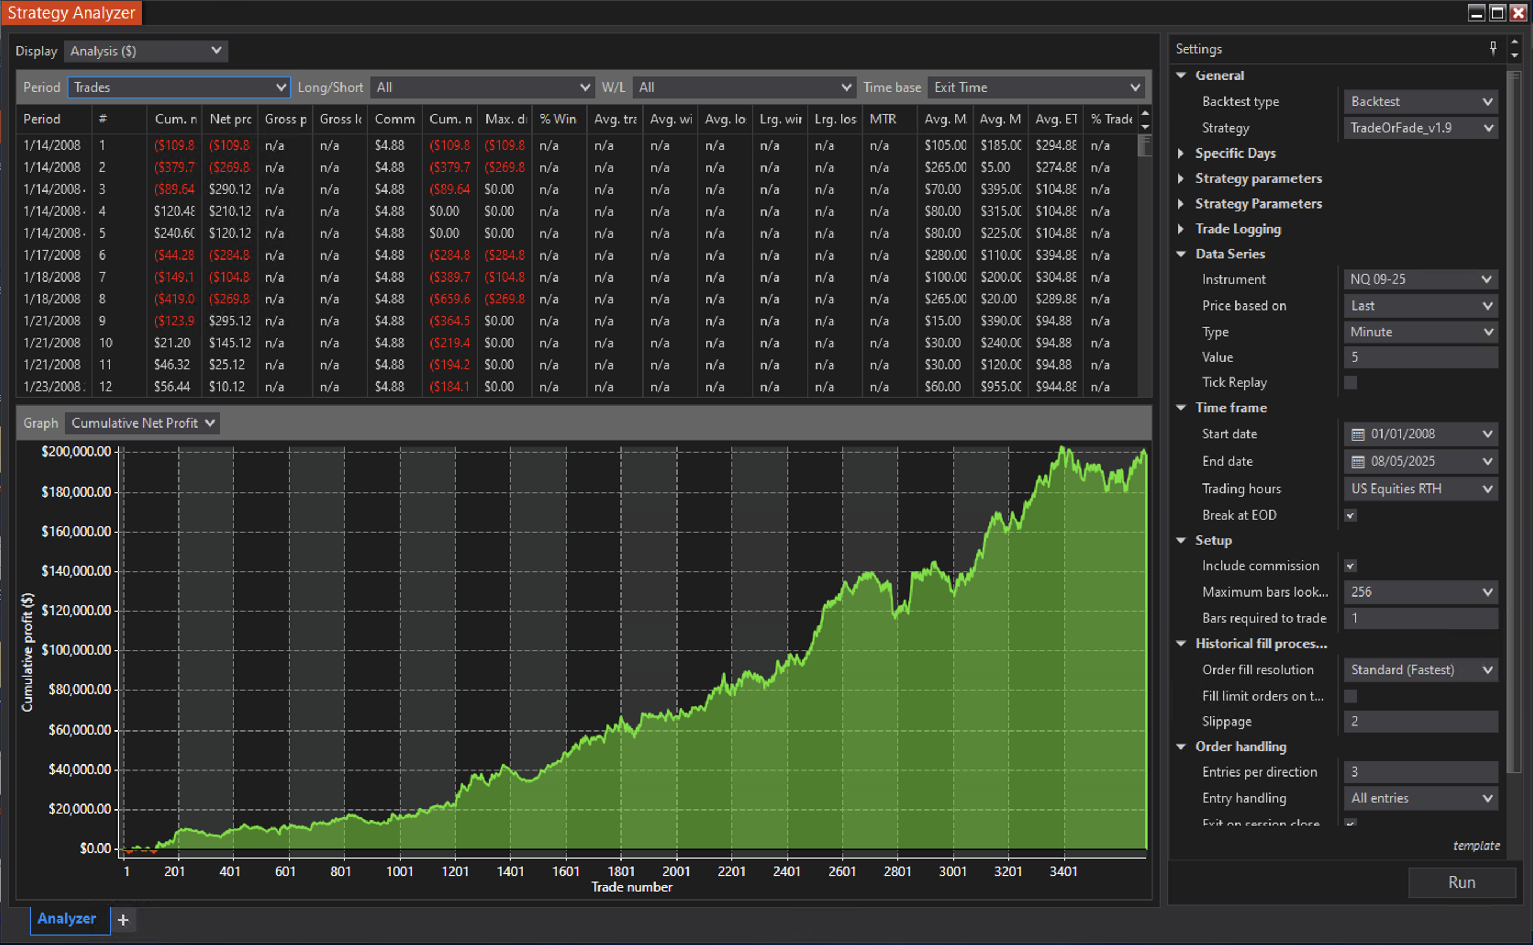Add a new tab with the plus icon
The image size is (1533, 945).
pos(123,920)
